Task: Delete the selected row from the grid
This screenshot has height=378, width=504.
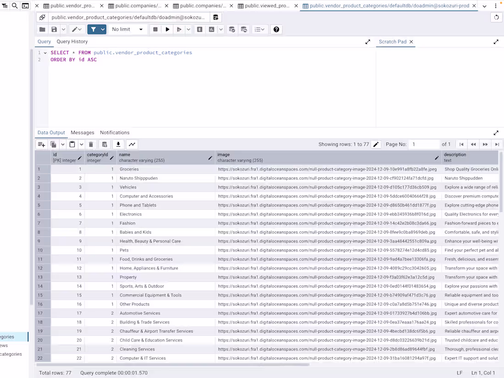Action: coord(90,144)
